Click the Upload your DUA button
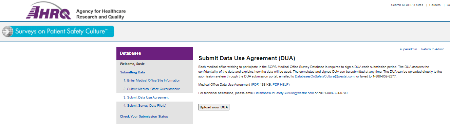 pos(214,107)
